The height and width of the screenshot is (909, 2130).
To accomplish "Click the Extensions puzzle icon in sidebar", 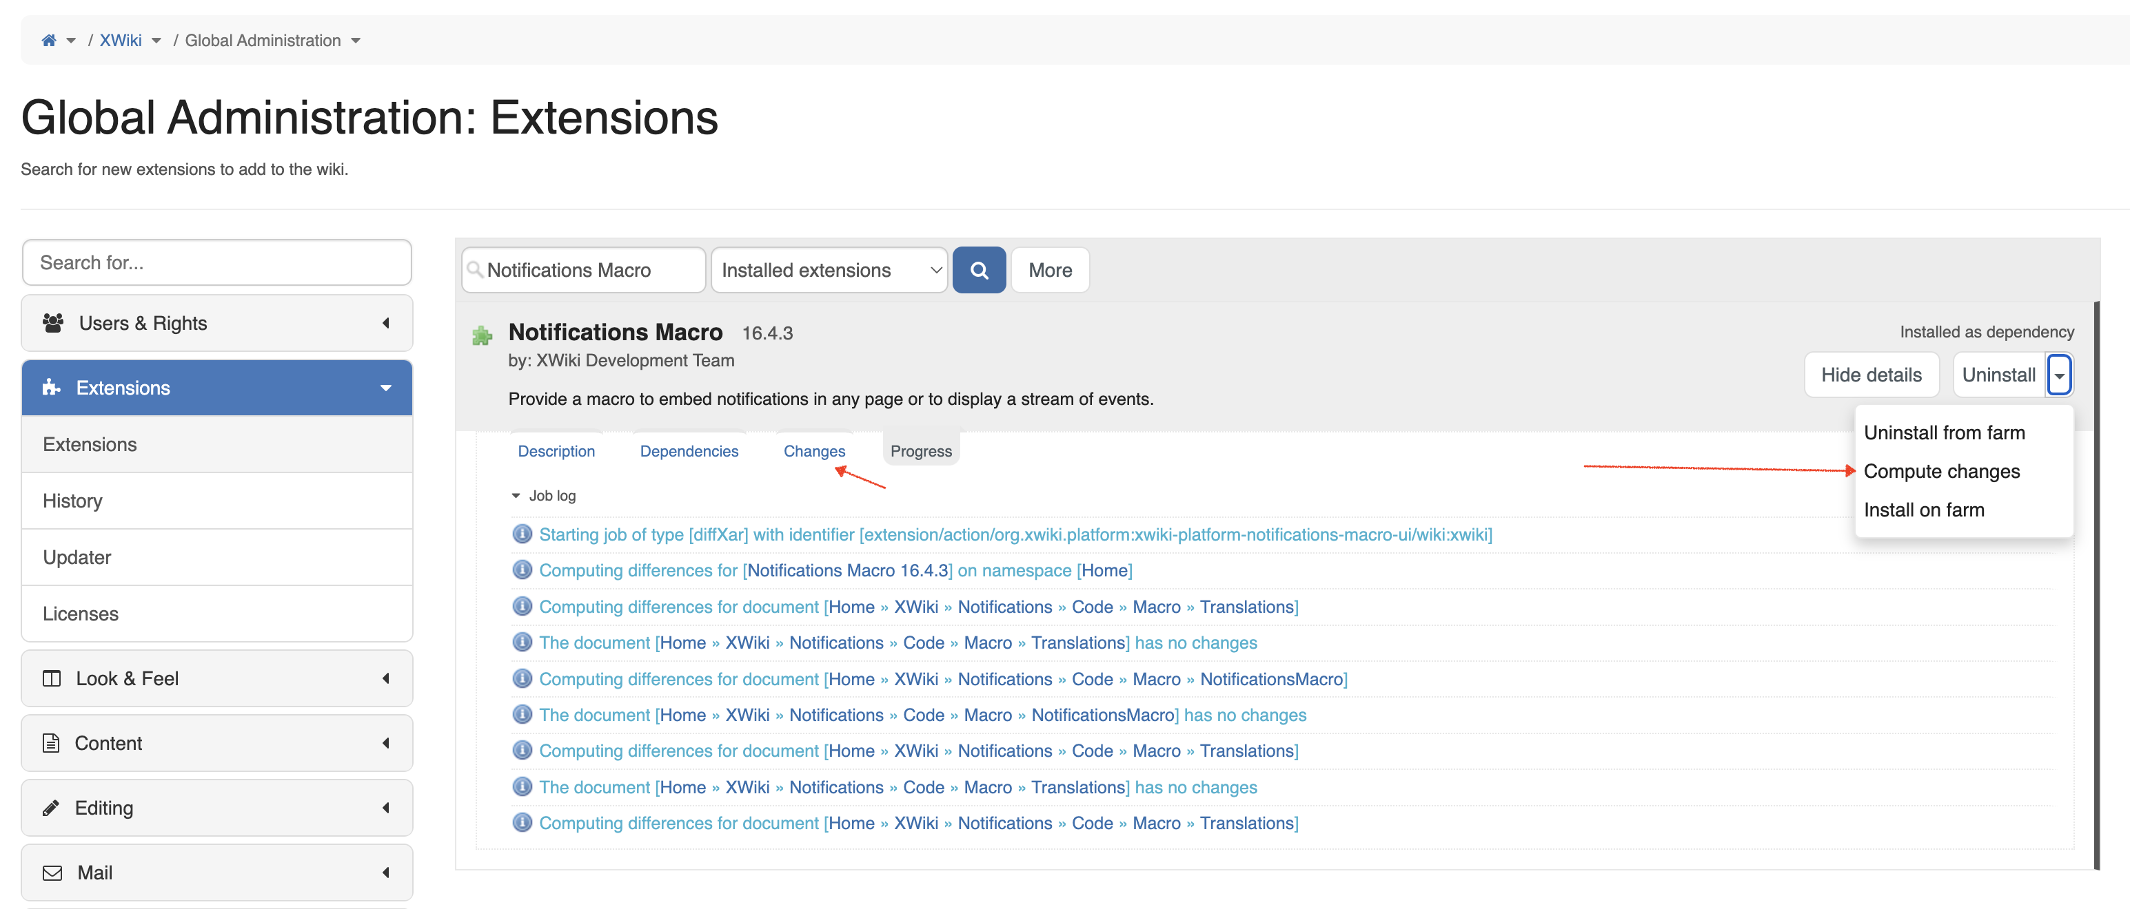I will pos(51,387).
